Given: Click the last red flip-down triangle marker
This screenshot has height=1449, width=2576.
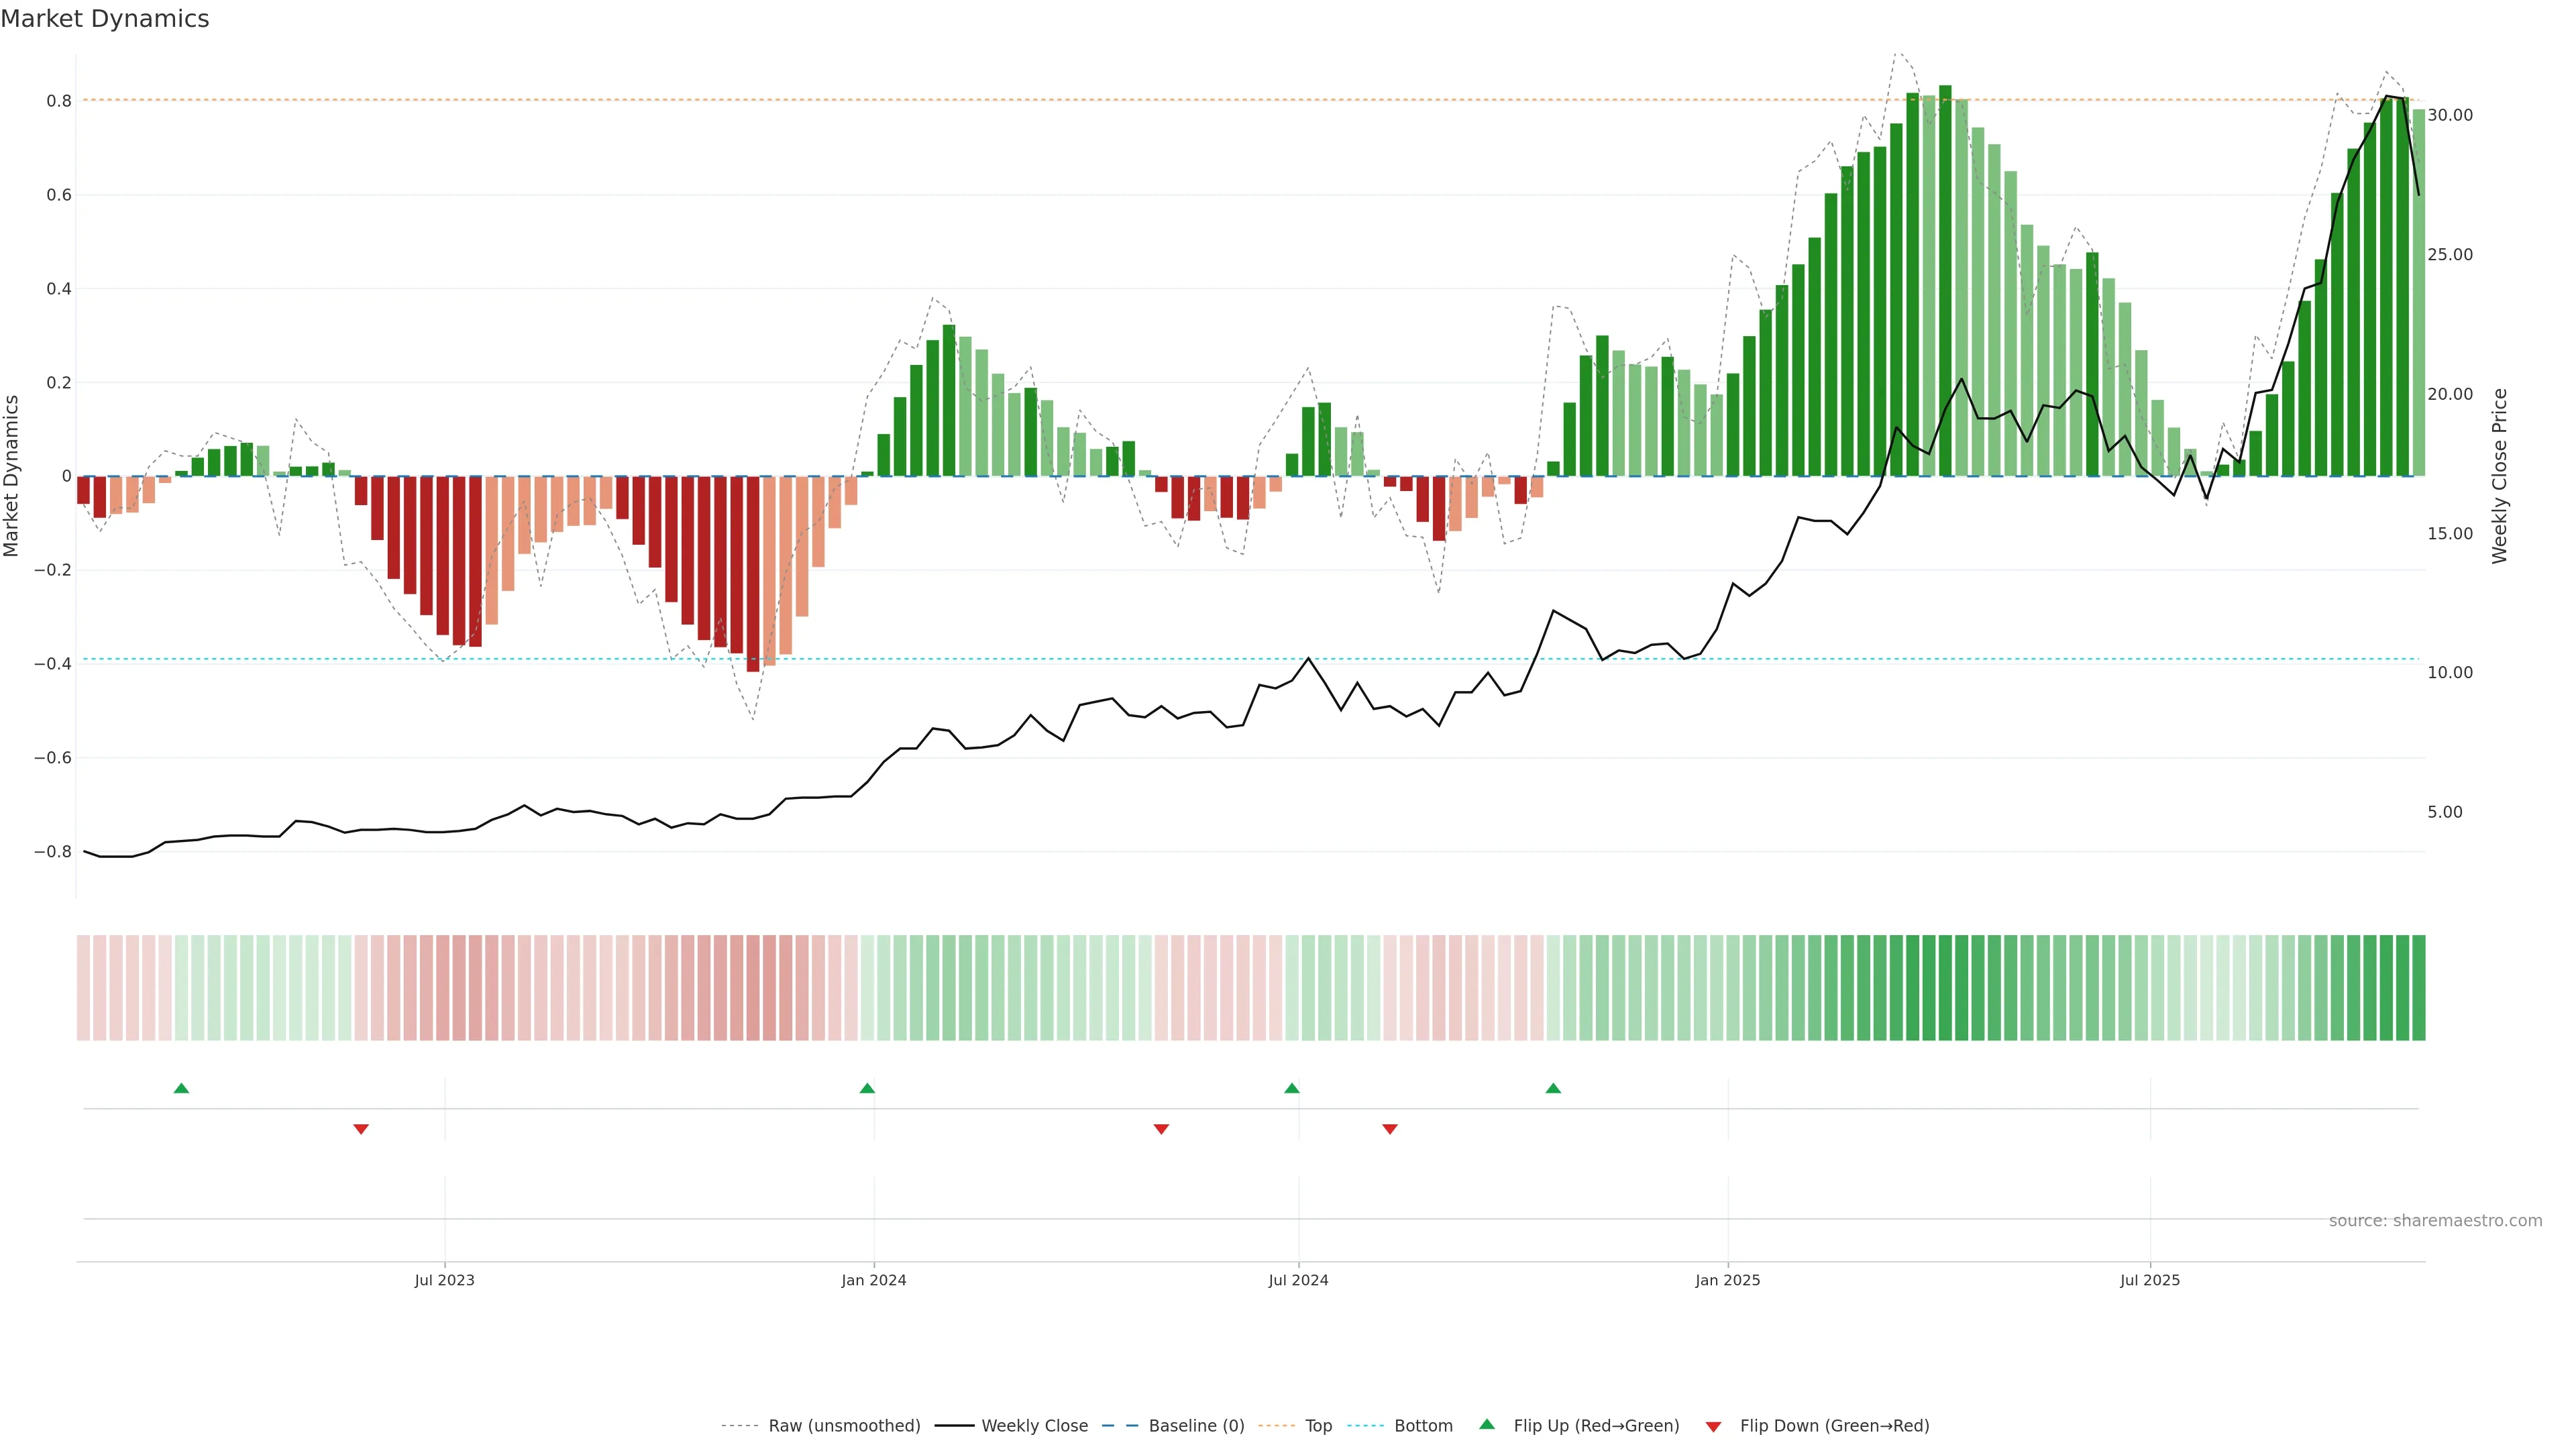Looking at the screenshot, I should click(1390, 1129).
